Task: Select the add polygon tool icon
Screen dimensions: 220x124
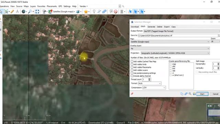Action: click(104, 11)
